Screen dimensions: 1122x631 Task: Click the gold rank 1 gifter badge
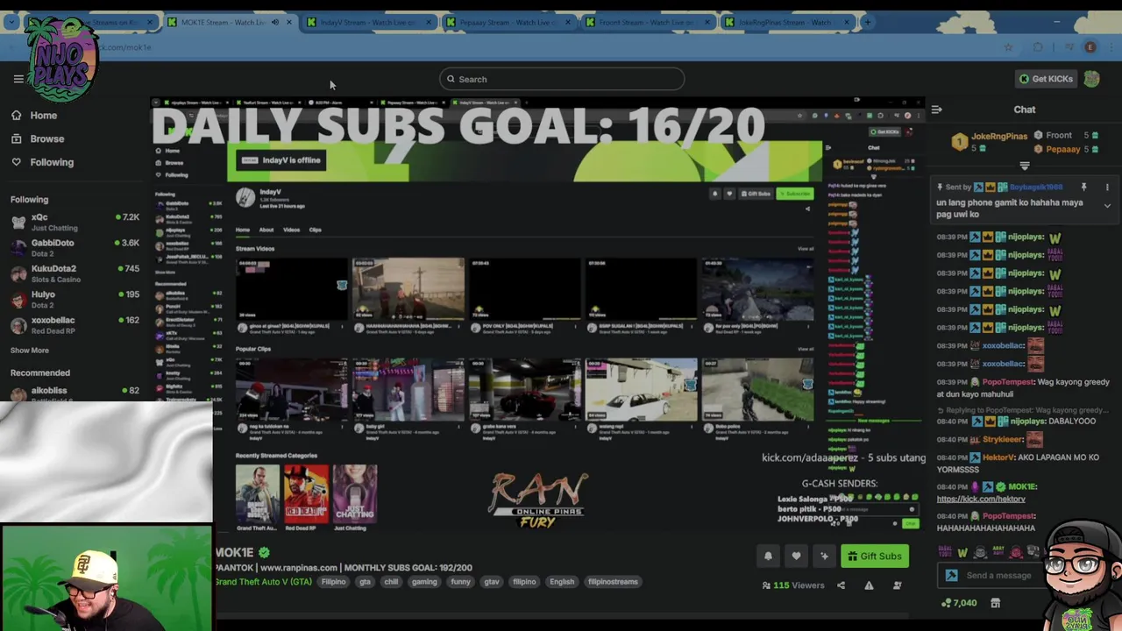959,141
